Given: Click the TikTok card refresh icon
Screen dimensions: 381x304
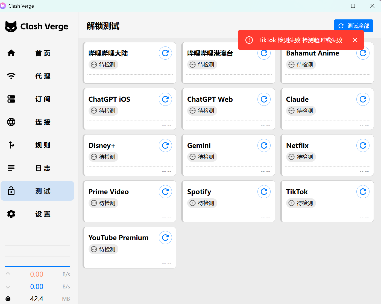Looking at the screenshot, I should 363,192.
